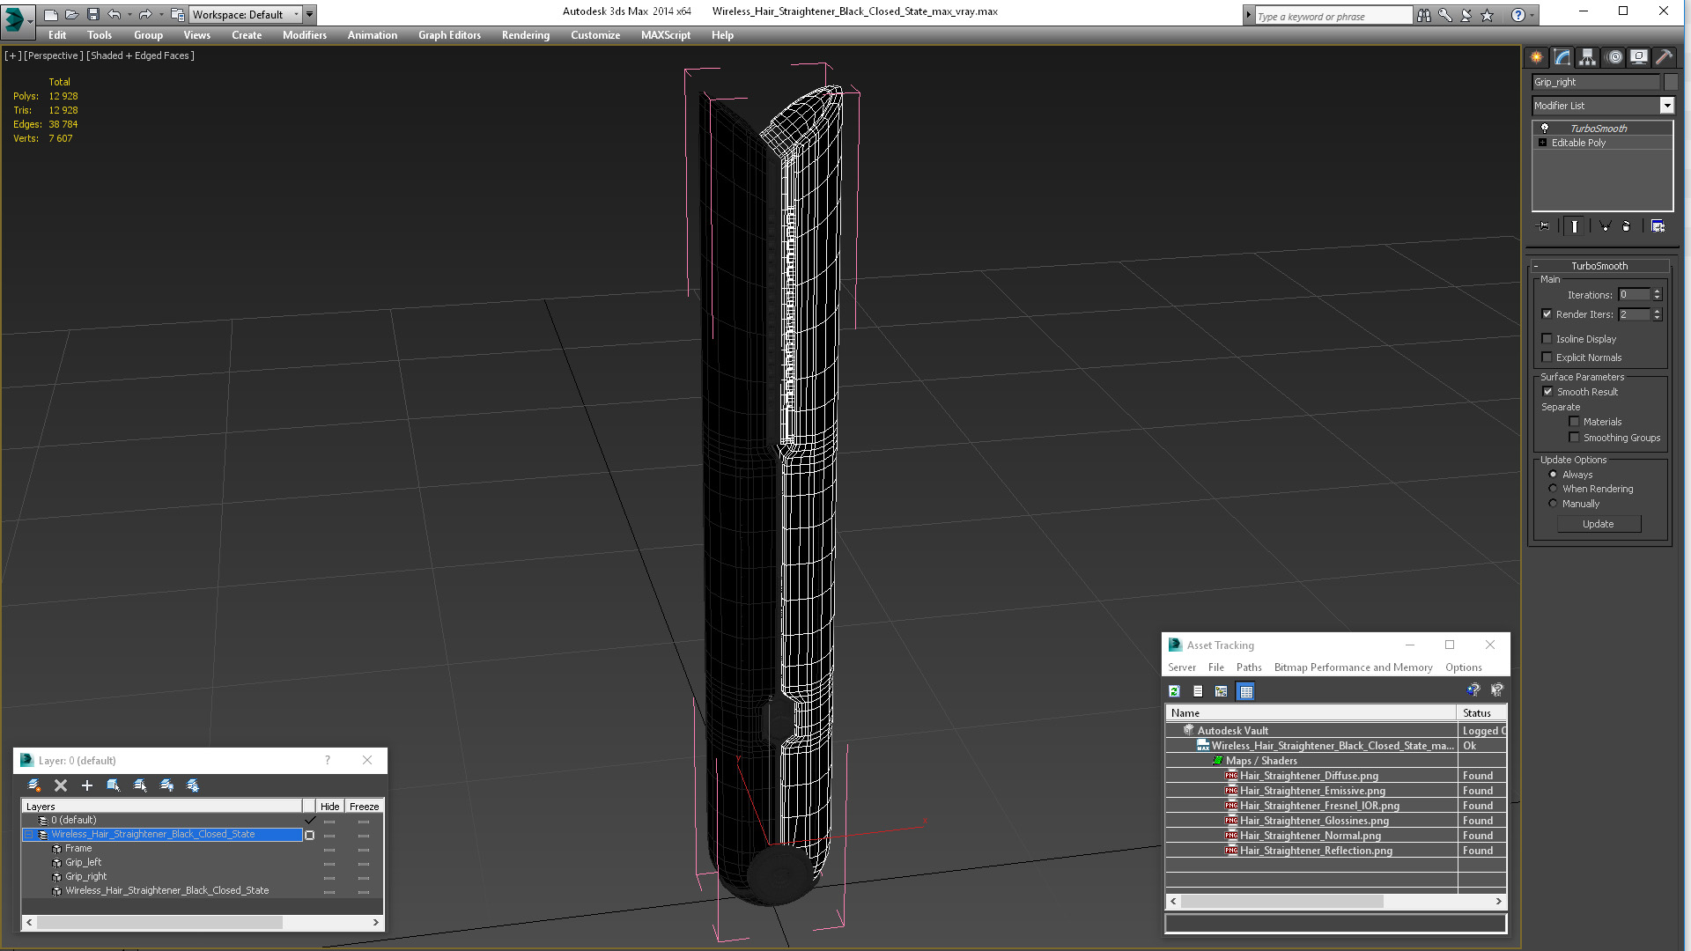The width and height of the screenshot is (1691, 951).
Task: Click Delete Layer X icon
Action: click(x=61, y=785)
